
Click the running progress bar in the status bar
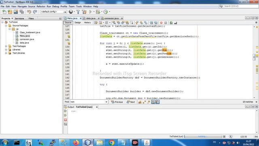click(203, 137)
